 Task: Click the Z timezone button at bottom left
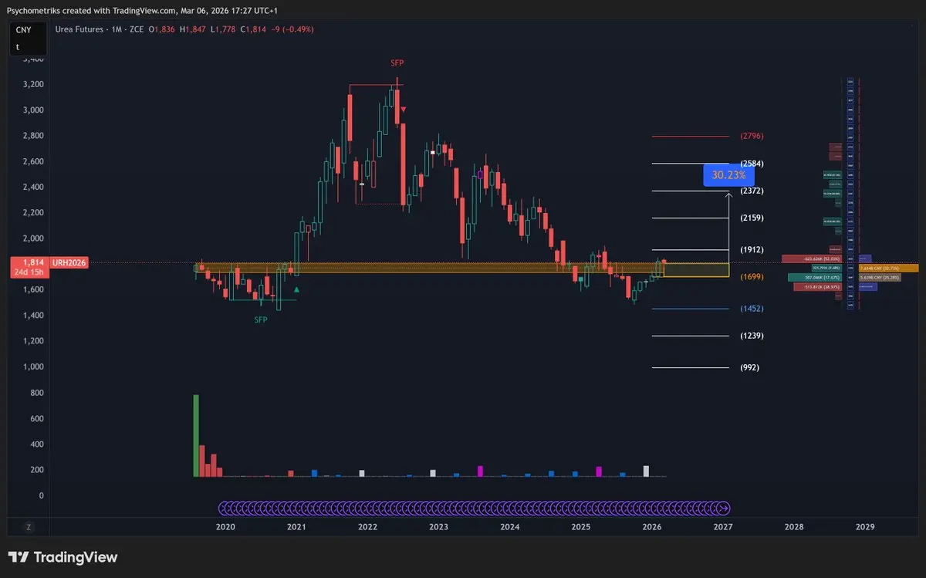point(29,527)
